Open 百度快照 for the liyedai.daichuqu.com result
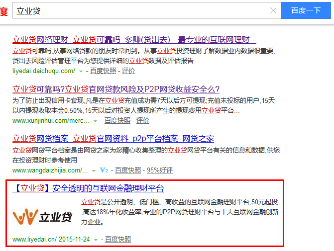Screen dimensions: 334x251 pyautogui.click(x=103, y=71)
